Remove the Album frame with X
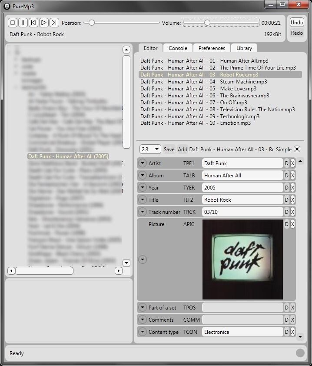The image size is (312, 366). coord(292,175)
